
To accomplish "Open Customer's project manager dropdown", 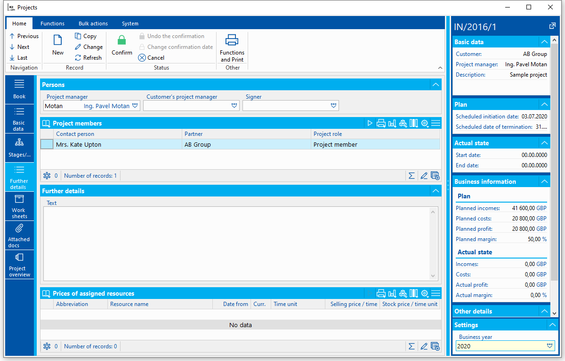I will point(234,106).
